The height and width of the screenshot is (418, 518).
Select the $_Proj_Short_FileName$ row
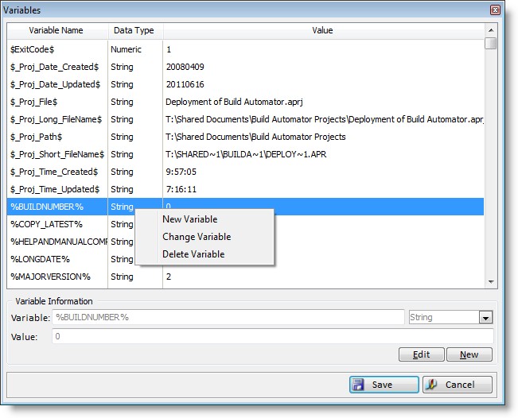click(245, 154)
